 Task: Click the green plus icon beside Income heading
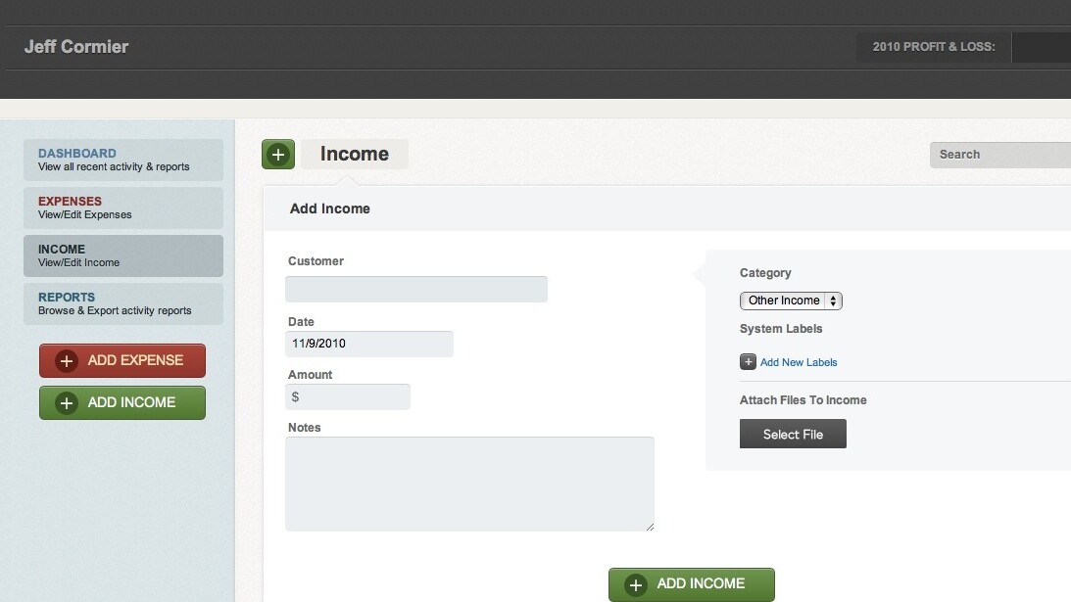(278, 155)
